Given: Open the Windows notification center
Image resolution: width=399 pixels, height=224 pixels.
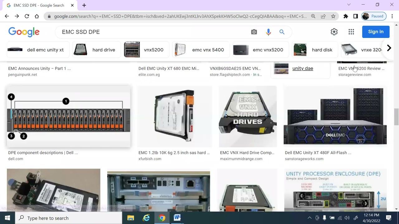Looking at the screenshot, I should pos(389,218).
